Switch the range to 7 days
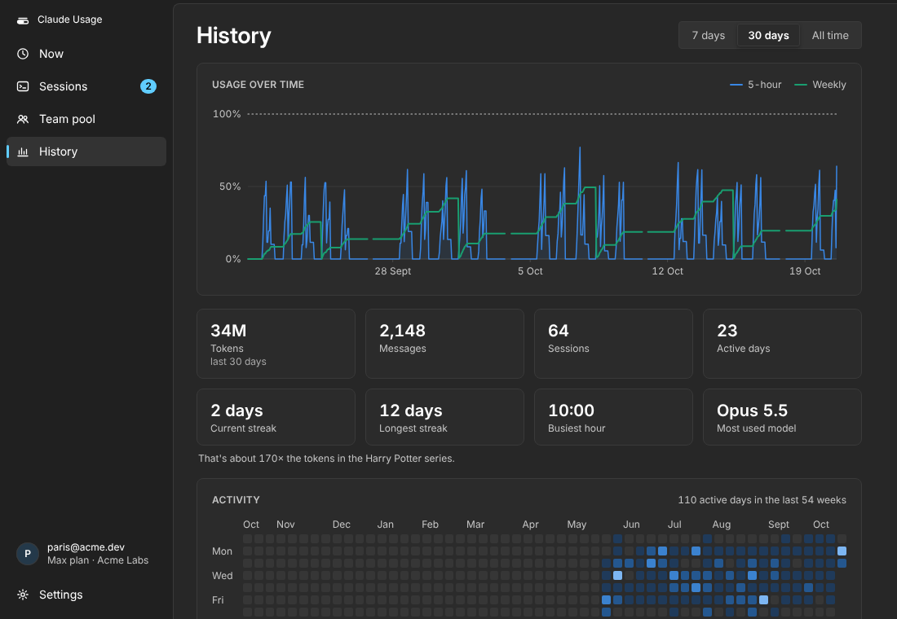Viewport: 897px width, 619px height. coord(708,36)
